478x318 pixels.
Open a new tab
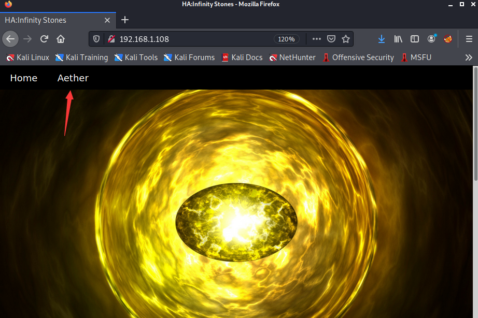(x=124, y=20)
